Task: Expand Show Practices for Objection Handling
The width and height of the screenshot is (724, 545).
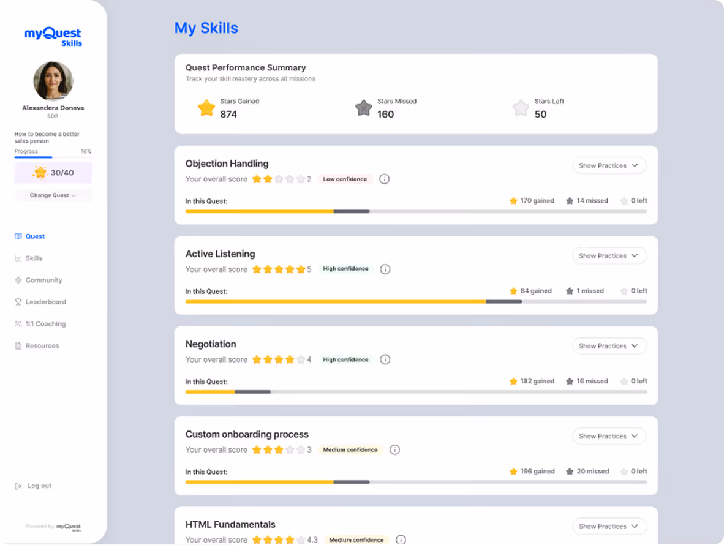Action: click(609, 166)
